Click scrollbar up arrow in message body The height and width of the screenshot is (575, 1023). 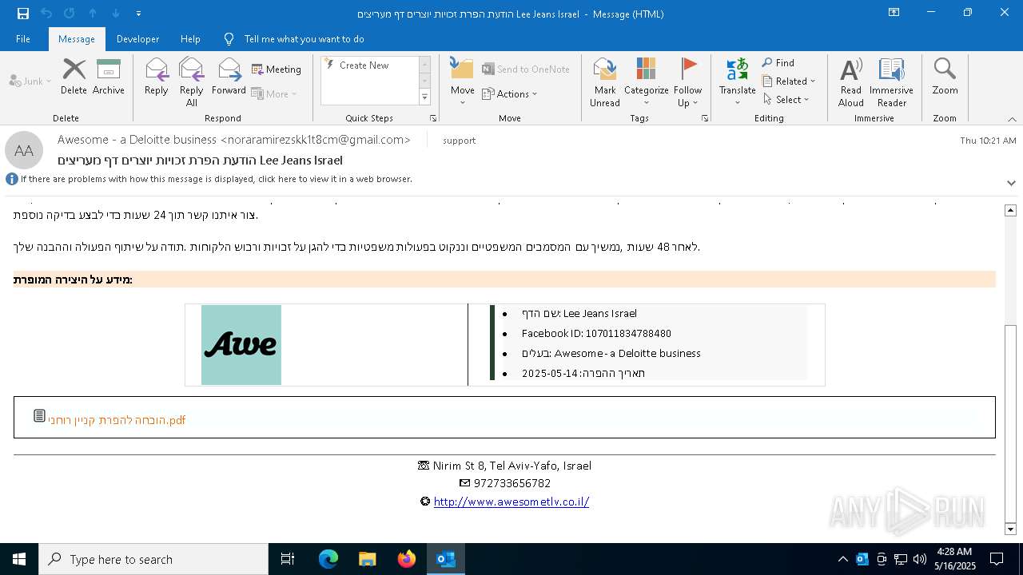pos(1010,210)
